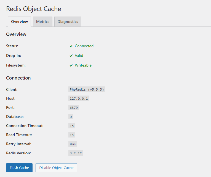
Task: Select the port value '6379'
Action: coord(74,107)
